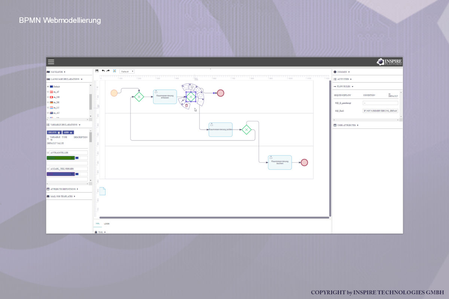Select the task Raumreservierung prüfen
Viewport: 449px width, 299px height.
click(220, 129)
